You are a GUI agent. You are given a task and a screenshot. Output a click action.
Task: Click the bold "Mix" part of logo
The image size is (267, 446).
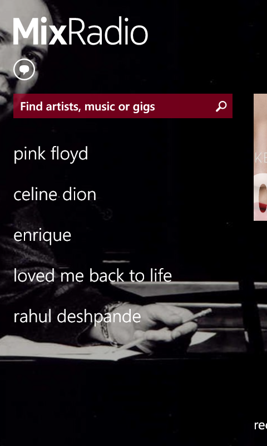point(40,31)
